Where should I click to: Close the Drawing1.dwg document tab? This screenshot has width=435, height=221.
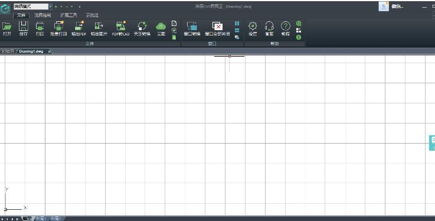coord(50,51)
